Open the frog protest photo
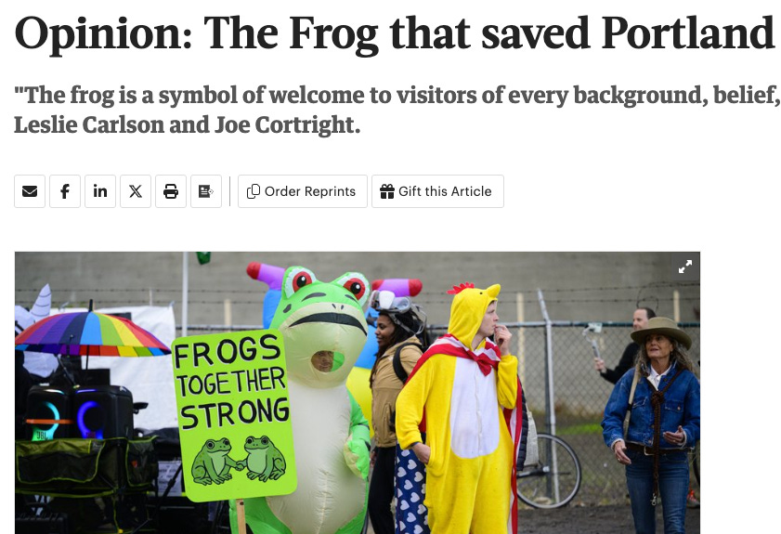Viewport: 781px width, 534px height. (x=358, y=393)
